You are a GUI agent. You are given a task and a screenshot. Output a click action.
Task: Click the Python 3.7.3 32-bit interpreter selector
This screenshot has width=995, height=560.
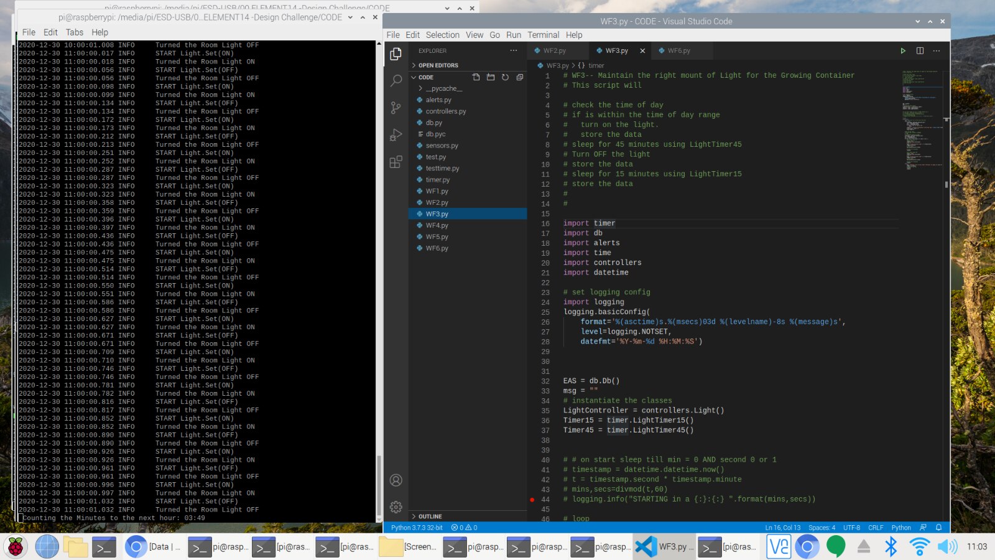417,528
